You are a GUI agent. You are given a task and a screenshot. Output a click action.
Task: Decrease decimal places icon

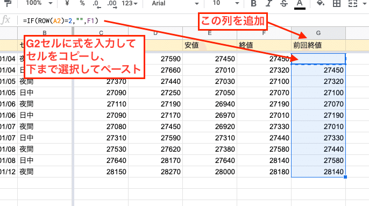tap(96, 4)
